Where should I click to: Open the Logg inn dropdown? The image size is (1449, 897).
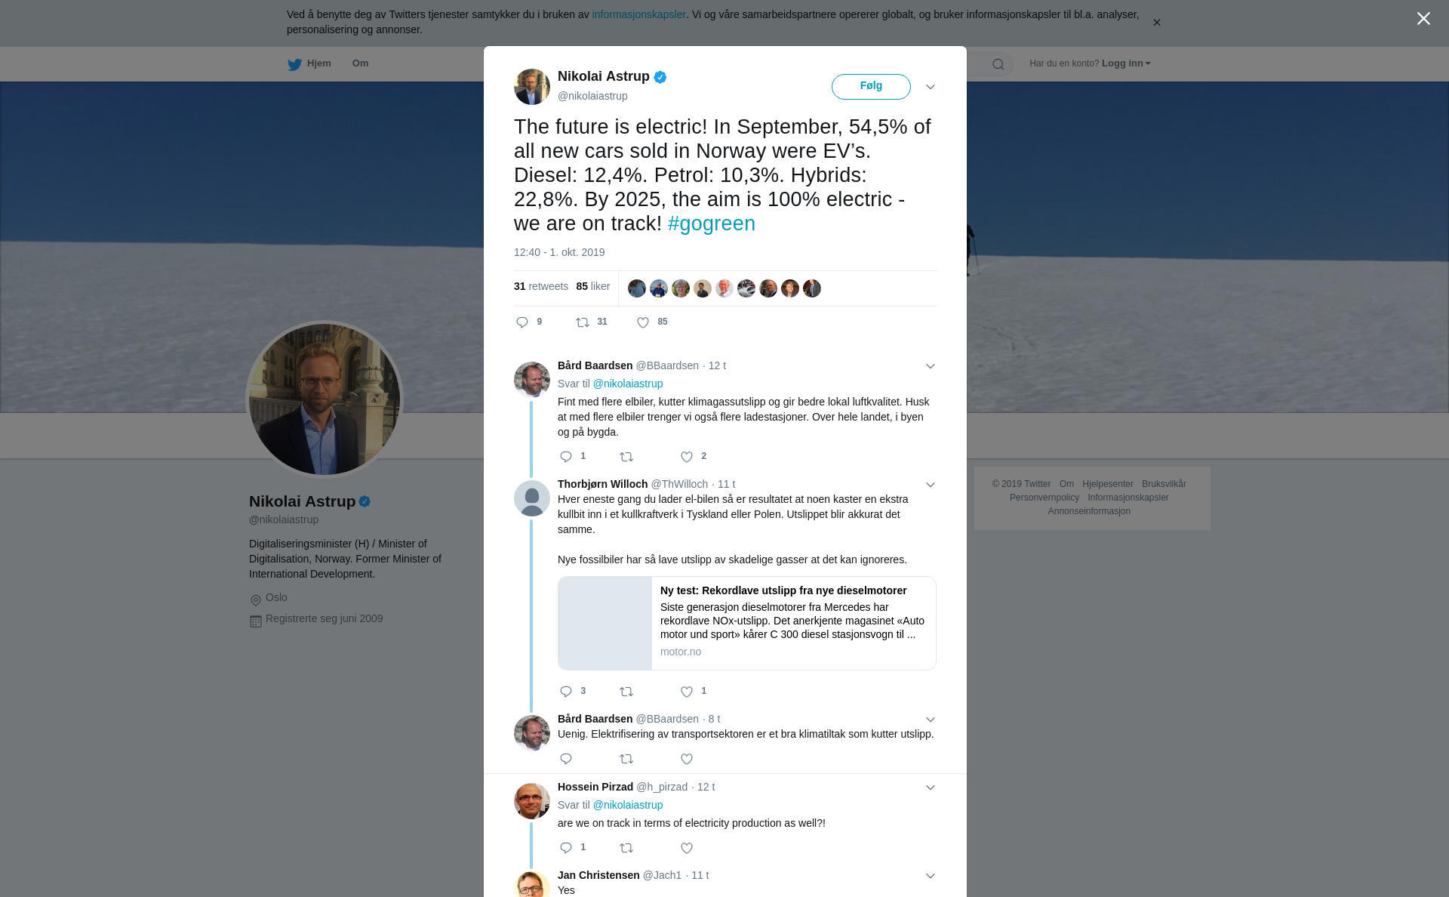tap(1126, 63)
